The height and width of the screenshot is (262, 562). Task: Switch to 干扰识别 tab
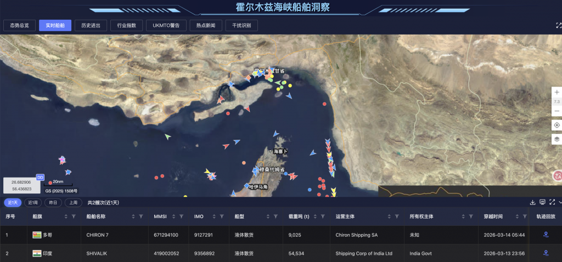(x=241, y=25)
